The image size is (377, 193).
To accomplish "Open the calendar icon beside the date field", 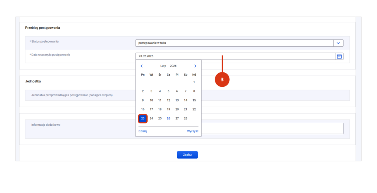I will click(x=339, y=56).
